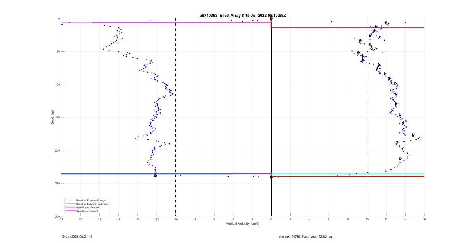Click x-axis tick label '-6'

point(214,219)
